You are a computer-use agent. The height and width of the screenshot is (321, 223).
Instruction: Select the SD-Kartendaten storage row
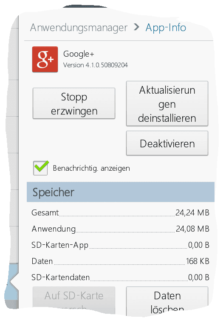click(121, 278)
